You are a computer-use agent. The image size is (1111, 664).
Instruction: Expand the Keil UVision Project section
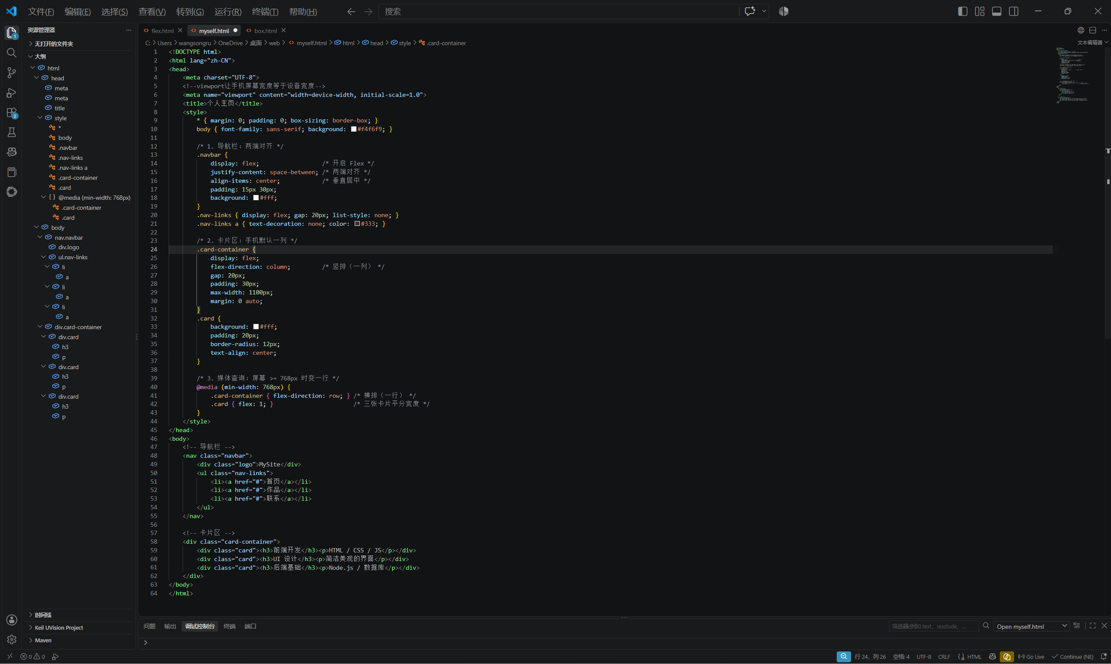tap(30, 628)
